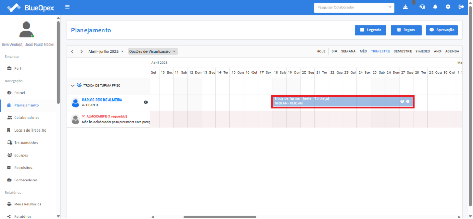Open Perfil in the sidebar
This screenshot has height=219, width=473.
click(19, 68)
